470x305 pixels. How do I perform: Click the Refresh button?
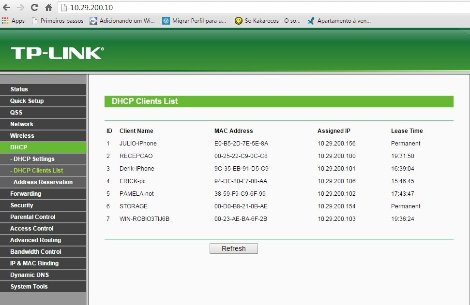pos(233,248)
